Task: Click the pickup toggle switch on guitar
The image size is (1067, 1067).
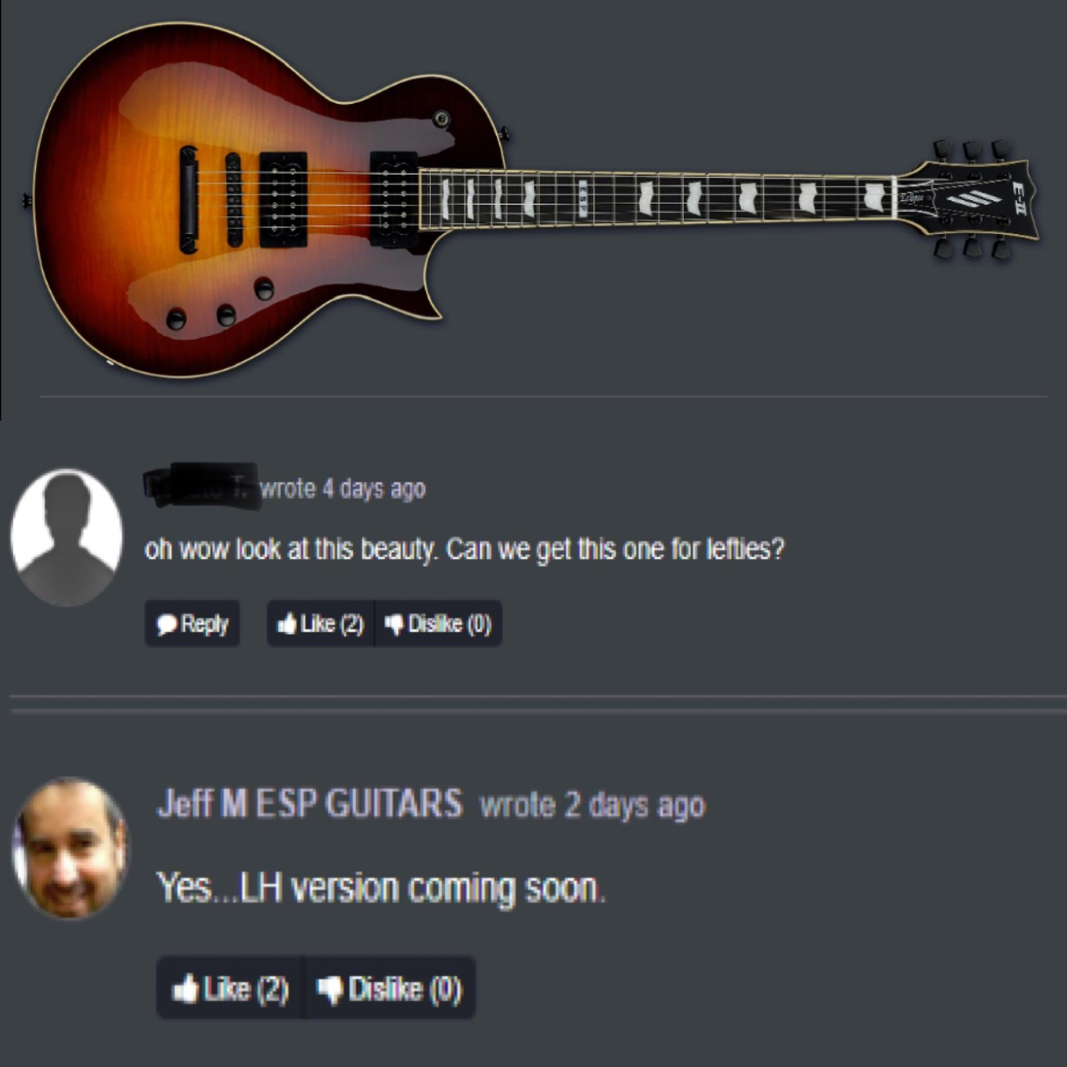Action: (x=442, y=119)
